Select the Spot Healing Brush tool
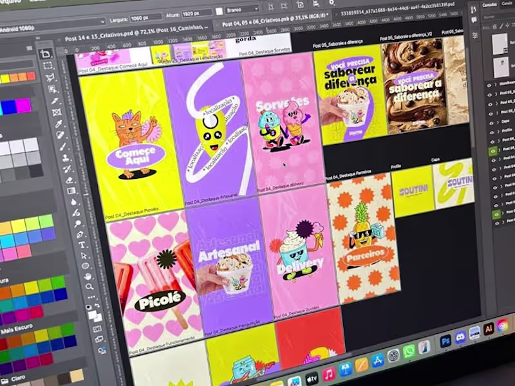The height and width of the screenshot is (386, 515). click(61, 135)
